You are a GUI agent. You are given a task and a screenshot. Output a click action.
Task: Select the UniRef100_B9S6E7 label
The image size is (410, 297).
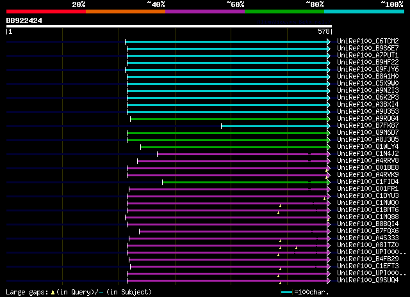pos(368,49)
